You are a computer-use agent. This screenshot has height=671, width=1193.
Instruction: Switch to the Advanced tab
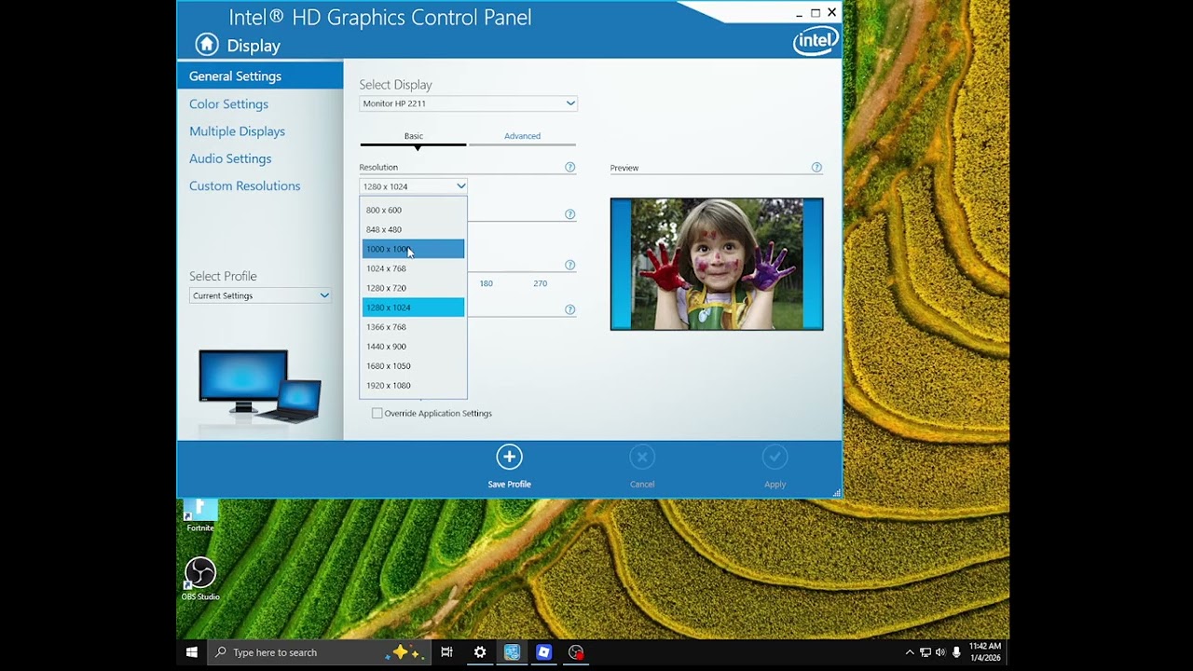click(522, 136)
